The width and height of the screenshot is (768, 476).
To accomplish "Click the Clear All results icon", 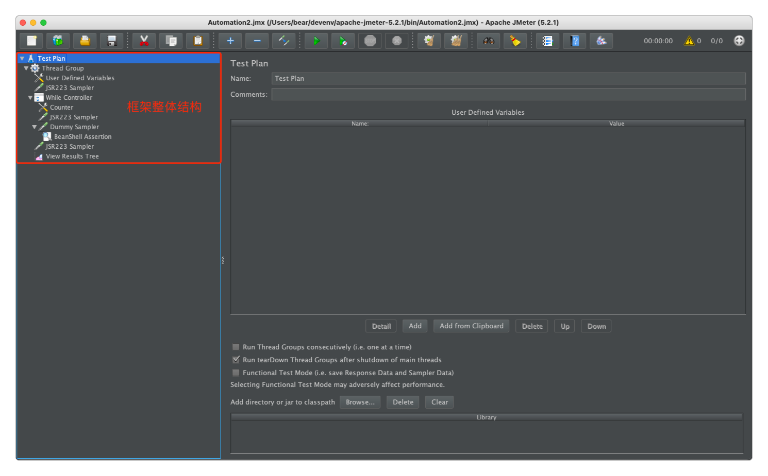I will point(456,41).
